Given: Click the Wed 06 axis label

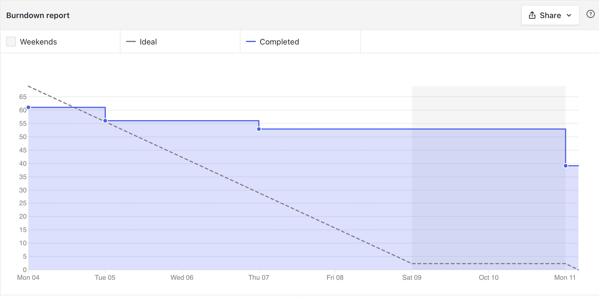Looking at the screenshot, I should tap(182, 278).
